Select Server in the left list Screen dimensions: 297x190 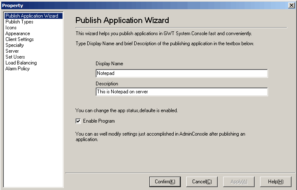12,51
